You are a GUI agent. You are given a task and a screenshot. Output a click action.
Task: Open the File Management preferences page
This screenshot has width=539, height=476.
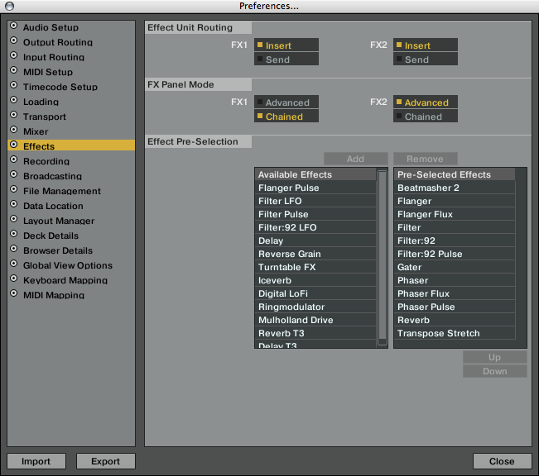[x=61, y=191]
